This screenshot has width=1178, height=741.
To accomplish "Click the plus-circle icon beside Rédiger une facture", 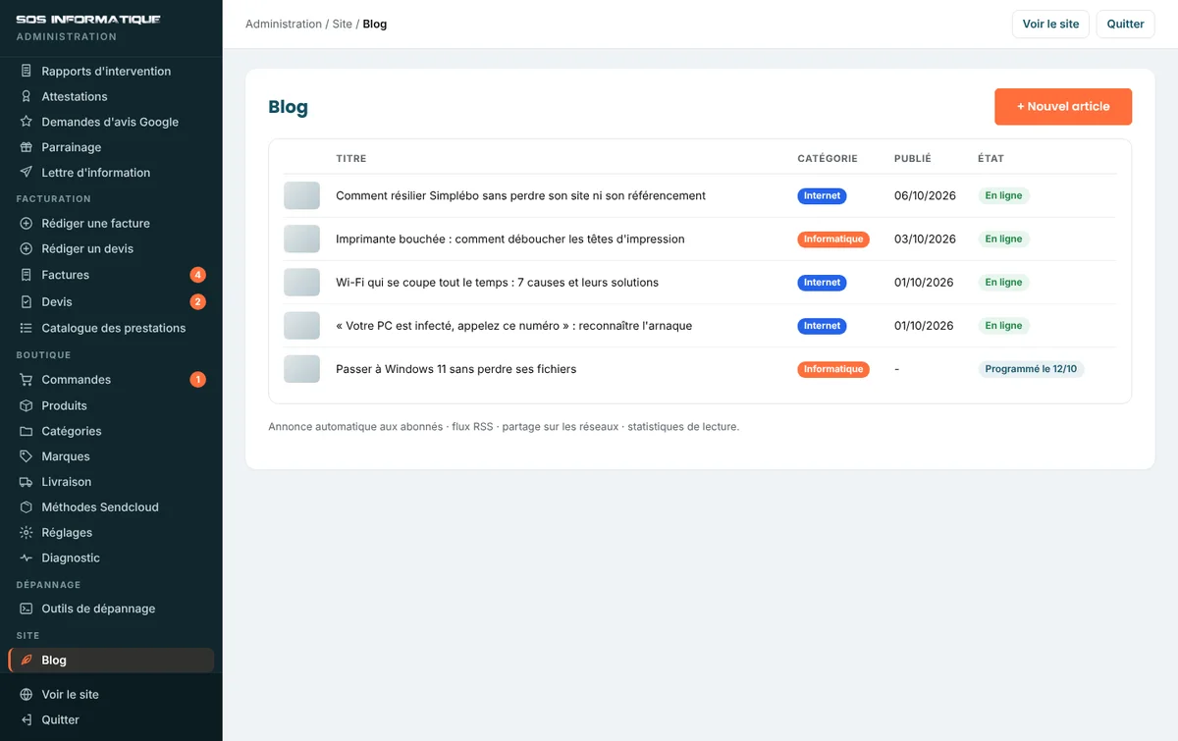I will coord(27,224).
